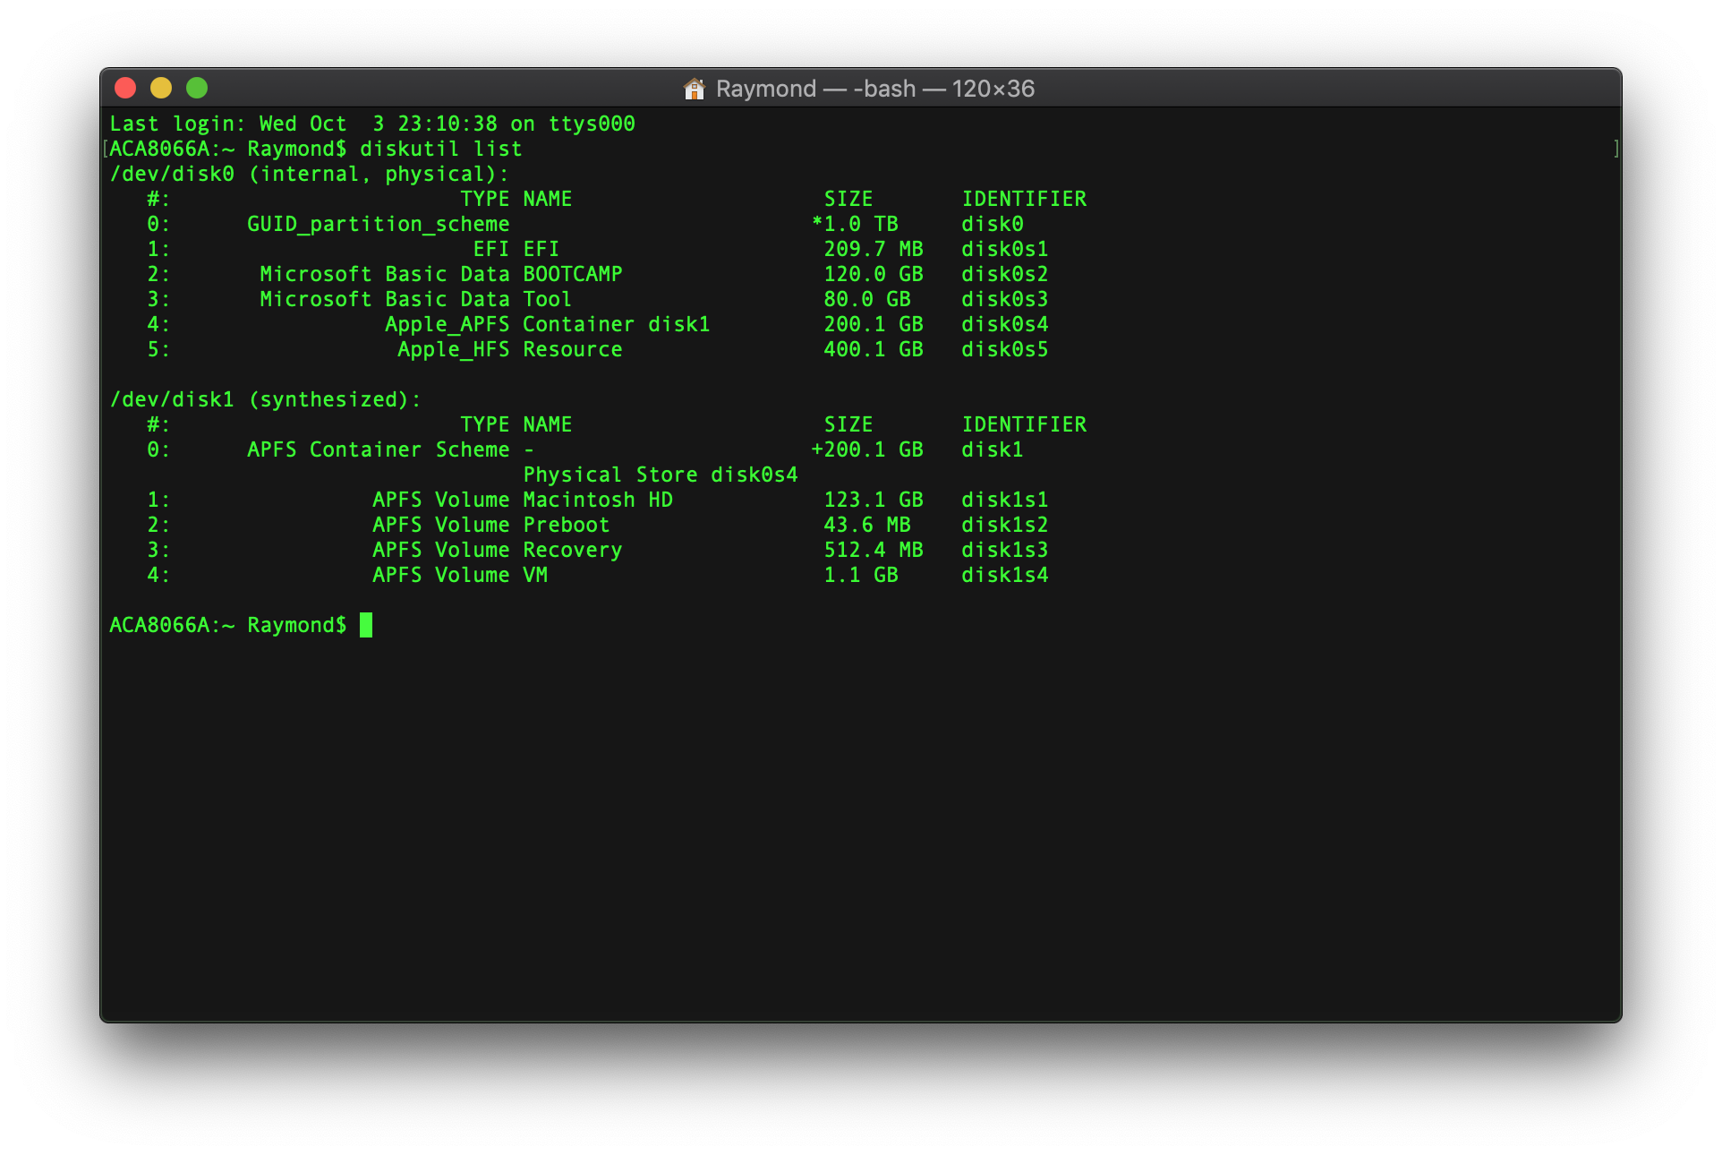Image resolution: width=1722 pixels, height=1155 pixels.
Task: Click the first 'IDENTIFIER' column header under disk0
Action: pyautogui.click(x=1024, y=199)
